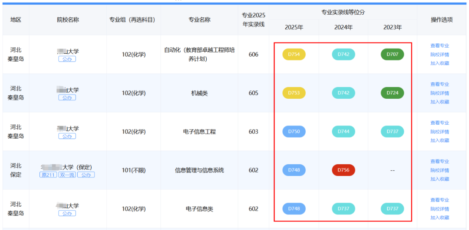Click the 原211 tag
Screen dimensions: 469x230
click(48, 175)
